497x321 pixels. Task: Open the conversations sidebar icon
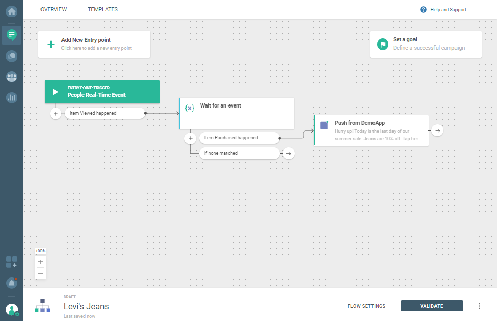coord(11,56)
